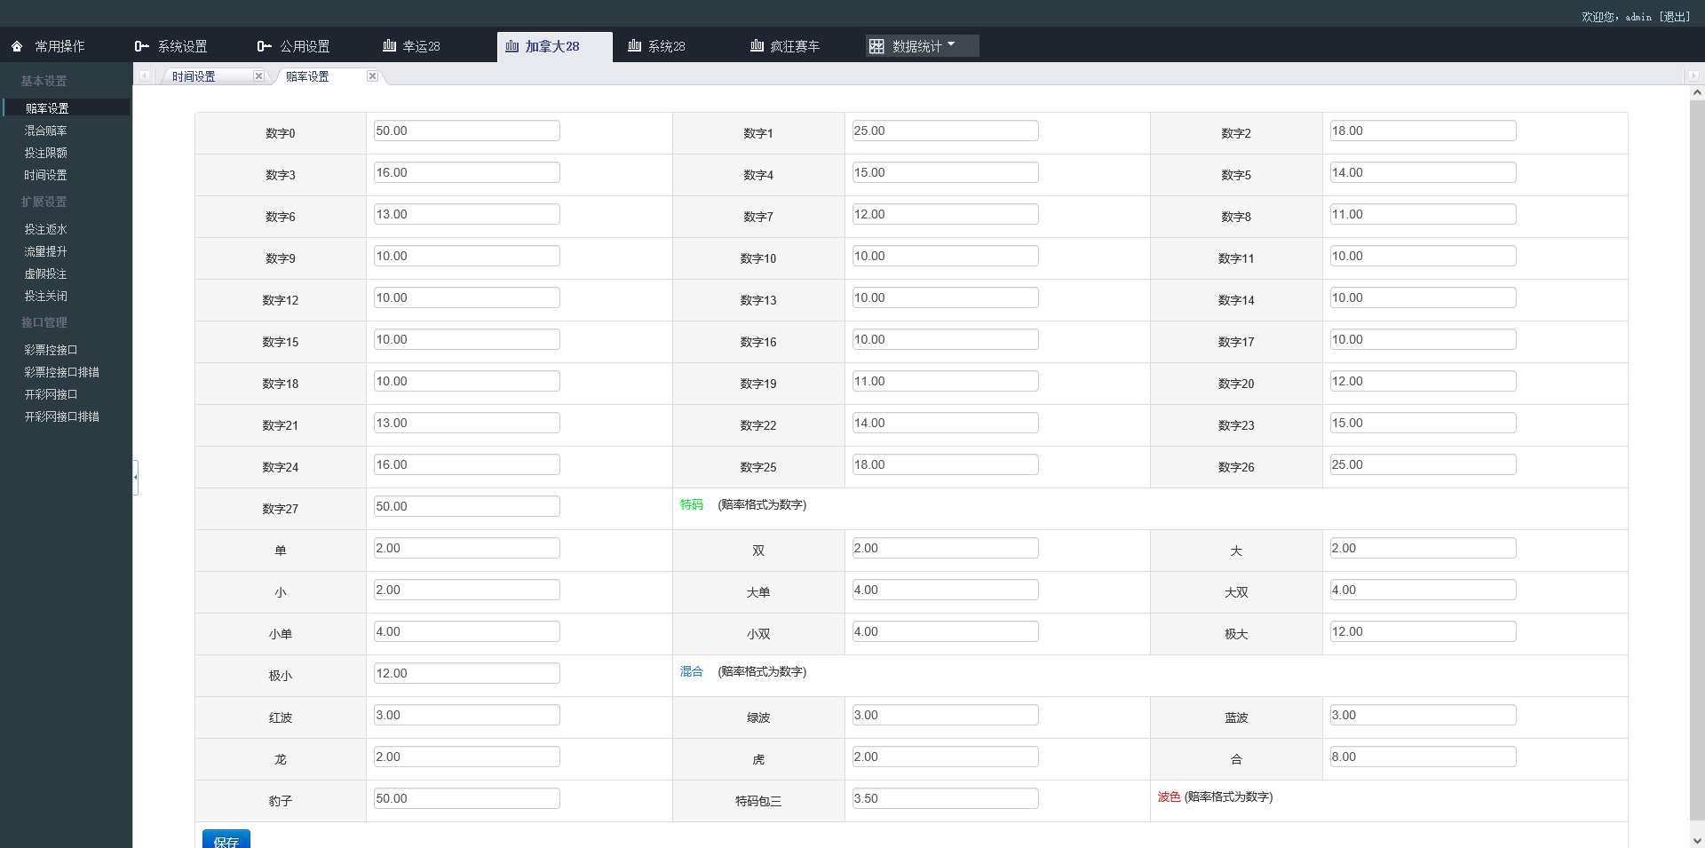Click the vertical scrollbar down arrow

pos(1697,840)
